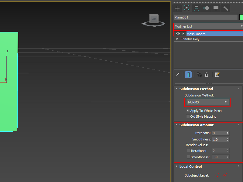Adjust the Smoothness spinner arrows
This screenshot has width=243, height=182.
(228, 140)
